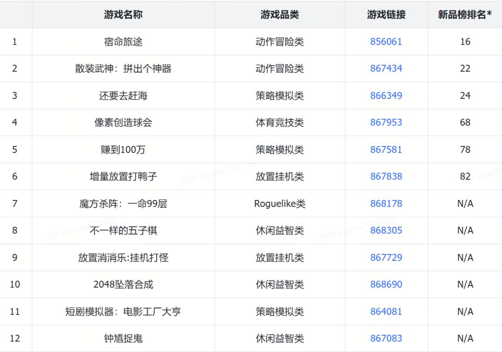
Task: Click ranking value 22
Action: (465, 68)
